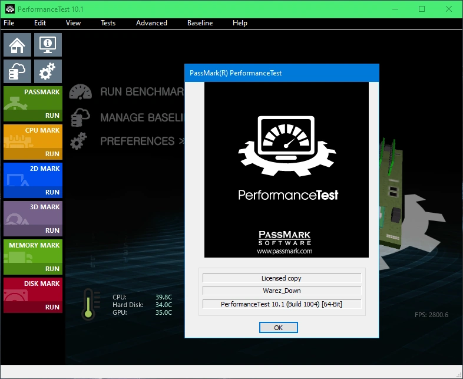Open the Manage Baselines cloud icon in sidebar

pyautogui.click(x=18, y=71)
